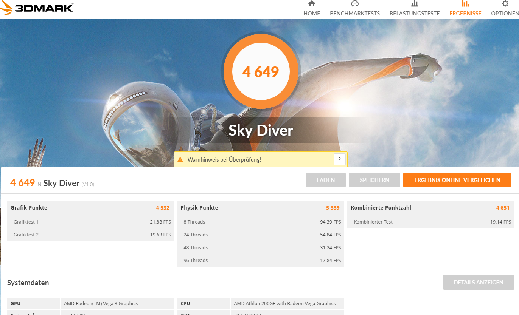This screenshot has width=519, height=315.
Task: Click the SPEICHERN button
Action: point(374,180)
